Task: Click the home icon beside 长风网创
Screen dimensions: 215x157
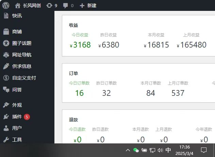Action: [18, 6]
